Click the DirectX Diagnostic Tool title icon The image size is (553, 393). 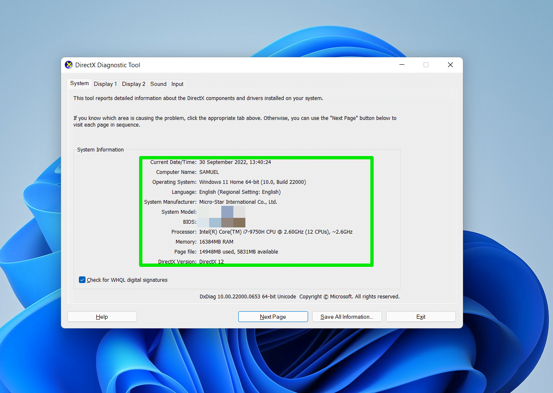(69, 65)
